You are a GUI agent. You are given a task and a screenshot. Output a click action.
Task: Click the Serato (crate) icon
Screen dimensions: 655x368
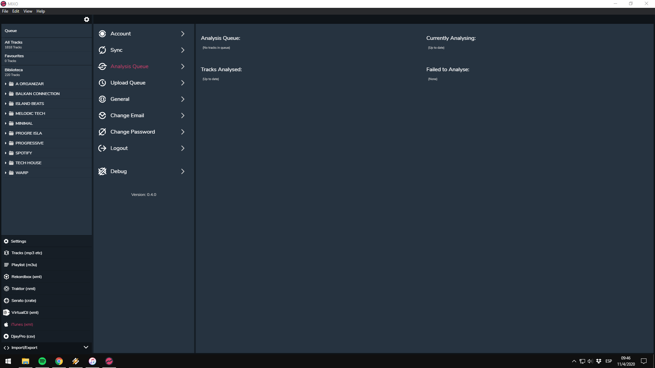[6, 301]
